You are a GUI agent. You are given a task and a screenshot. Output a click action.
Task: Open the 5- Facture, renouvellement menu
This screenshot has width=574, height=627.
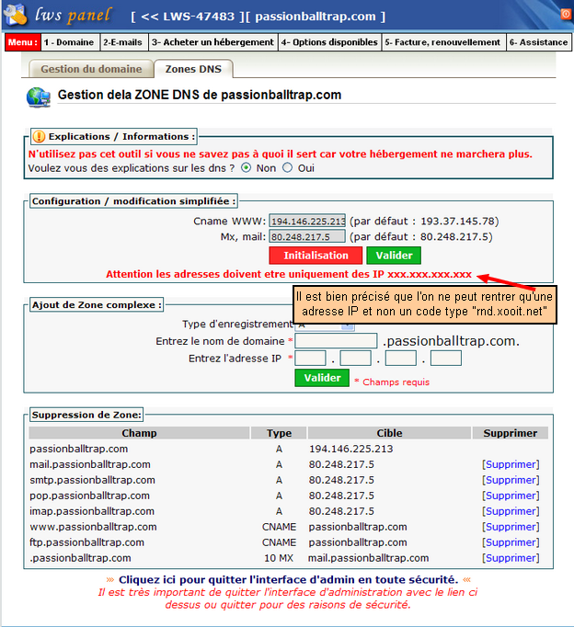click(x=442, y=42)
